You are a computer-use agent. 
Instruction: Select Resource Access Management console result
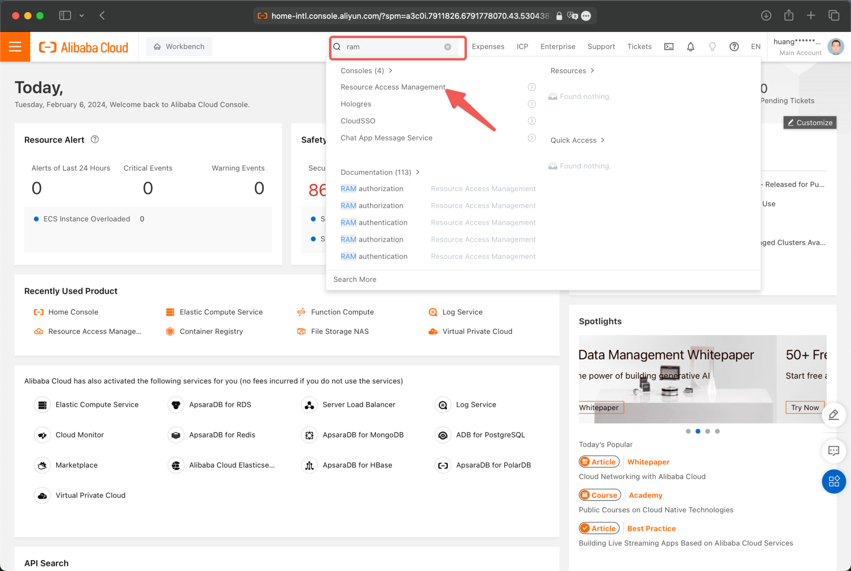tap(393, 87)
